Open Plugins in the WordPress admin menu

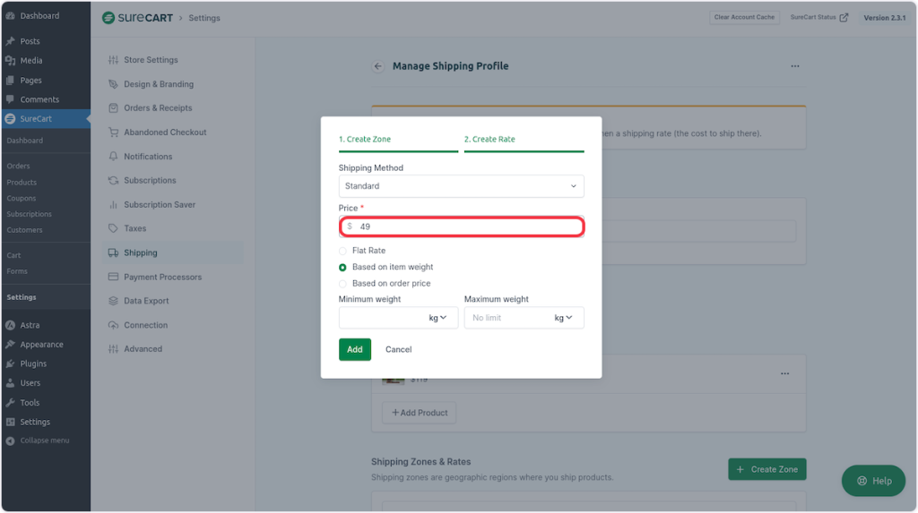click(x=33, y=364)
